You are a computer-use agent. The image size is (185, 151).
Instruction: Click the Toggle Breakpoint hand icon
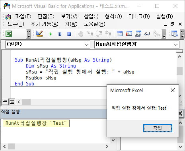pyautogui.click(x=81, y=34)
